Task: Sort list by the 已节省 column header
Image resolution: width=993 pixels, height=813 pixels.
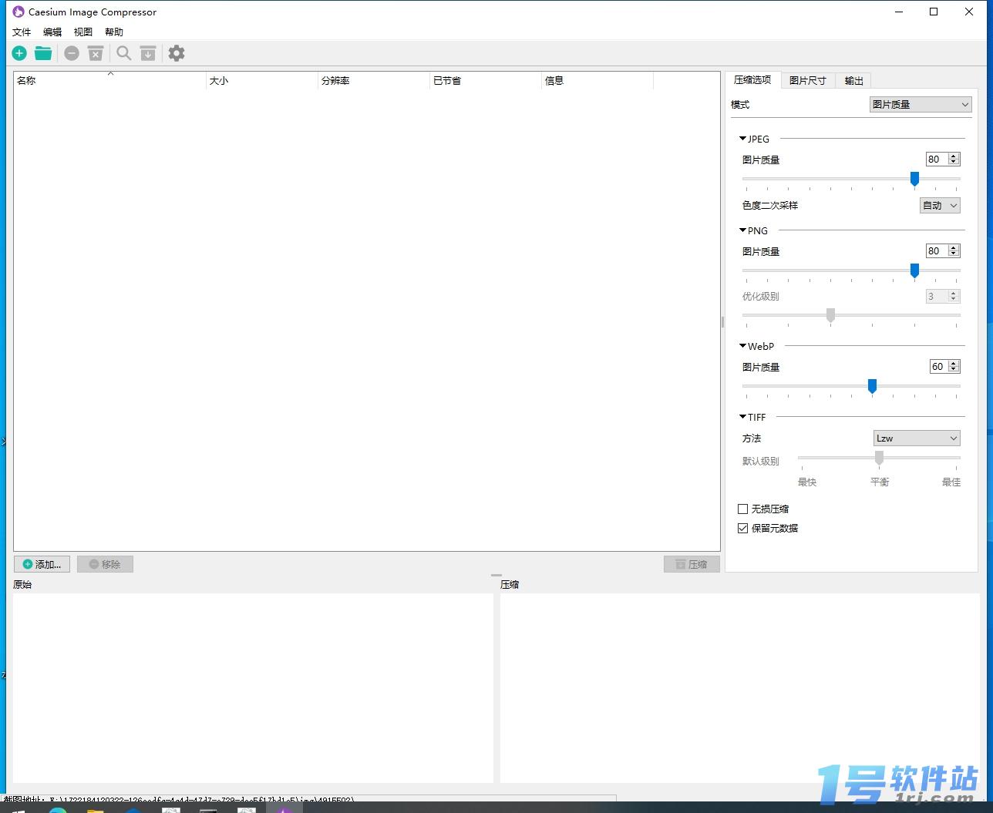Action: click(486, 80)
